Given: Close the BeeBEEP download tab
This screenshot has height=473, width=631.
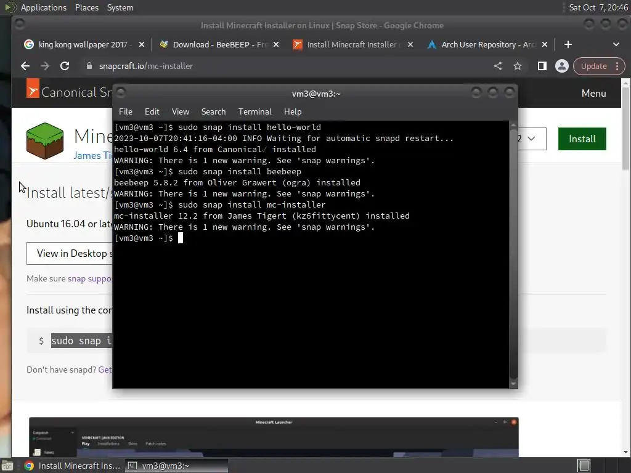Looking at the screenshot, I should 276,44.
